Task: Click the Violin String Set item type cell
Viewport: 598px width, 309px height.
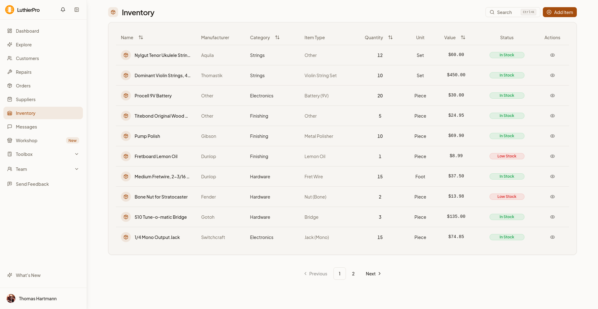Action: (320, 75)
